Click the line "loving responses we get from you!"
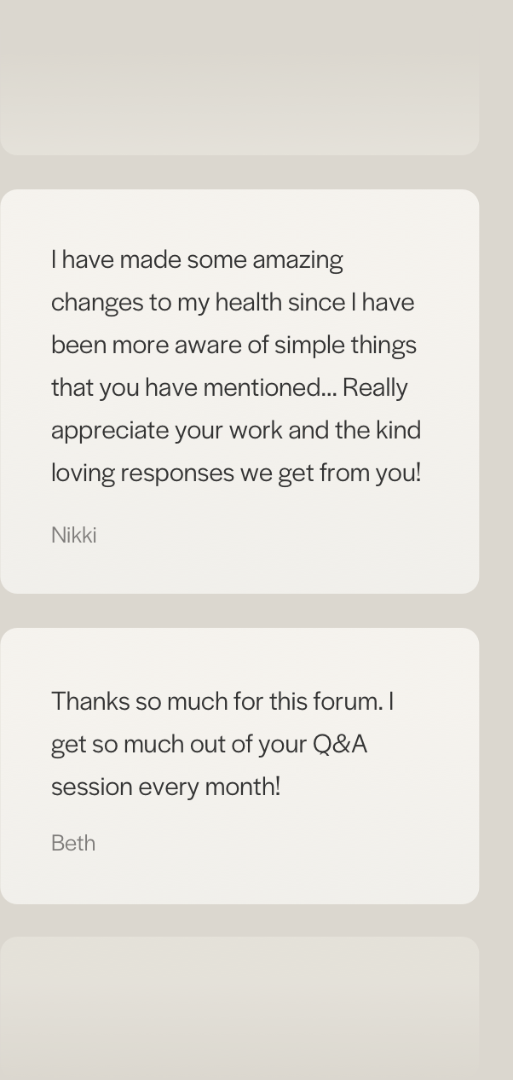513x1080 pixels. pyautogui.click(x=236, y=473)
